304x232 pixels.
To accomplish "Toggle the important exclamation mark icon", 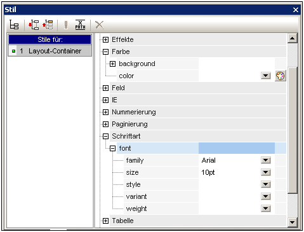I will [x=66, y=25].
